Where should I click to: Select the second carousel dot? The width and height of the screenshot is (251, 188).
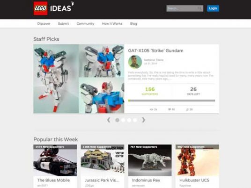(x=123, y=120)
